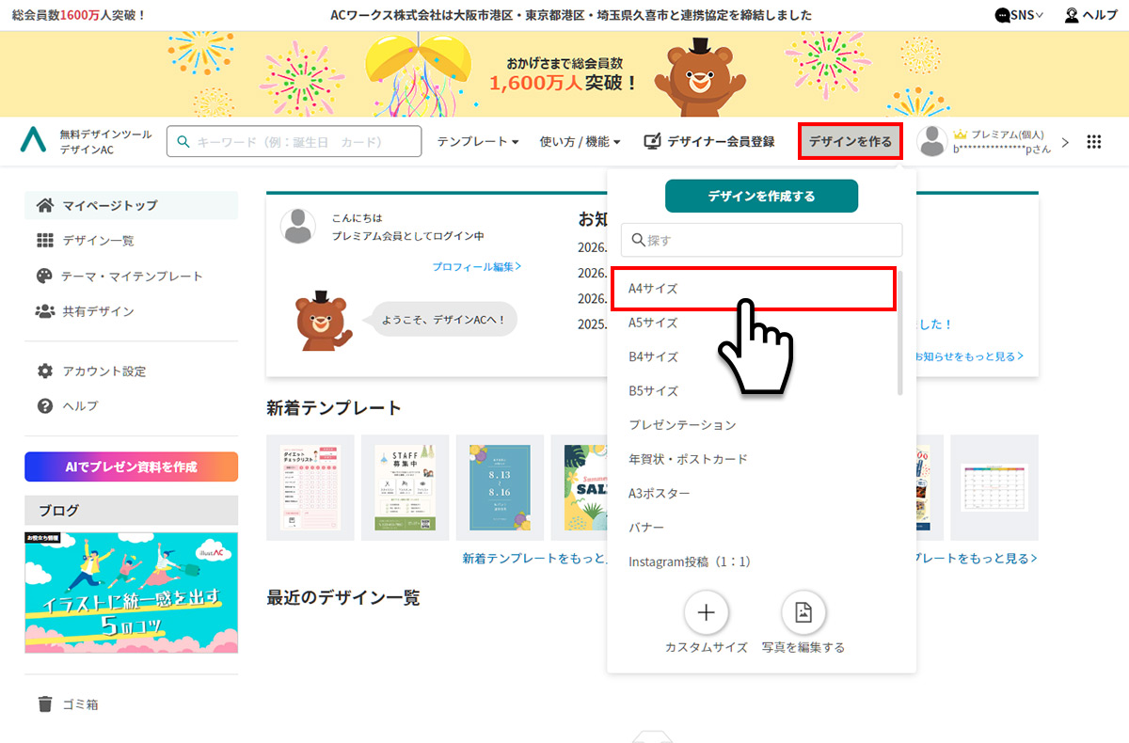
Task: Open the Summer SALE template thumbnail
Action: pyautogui.click(x=580, y=487)
